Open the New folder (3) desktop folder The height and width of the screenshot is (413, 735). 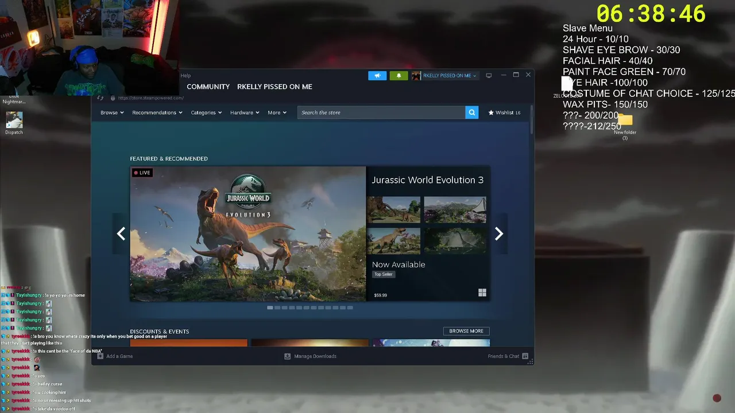(625, 126)
